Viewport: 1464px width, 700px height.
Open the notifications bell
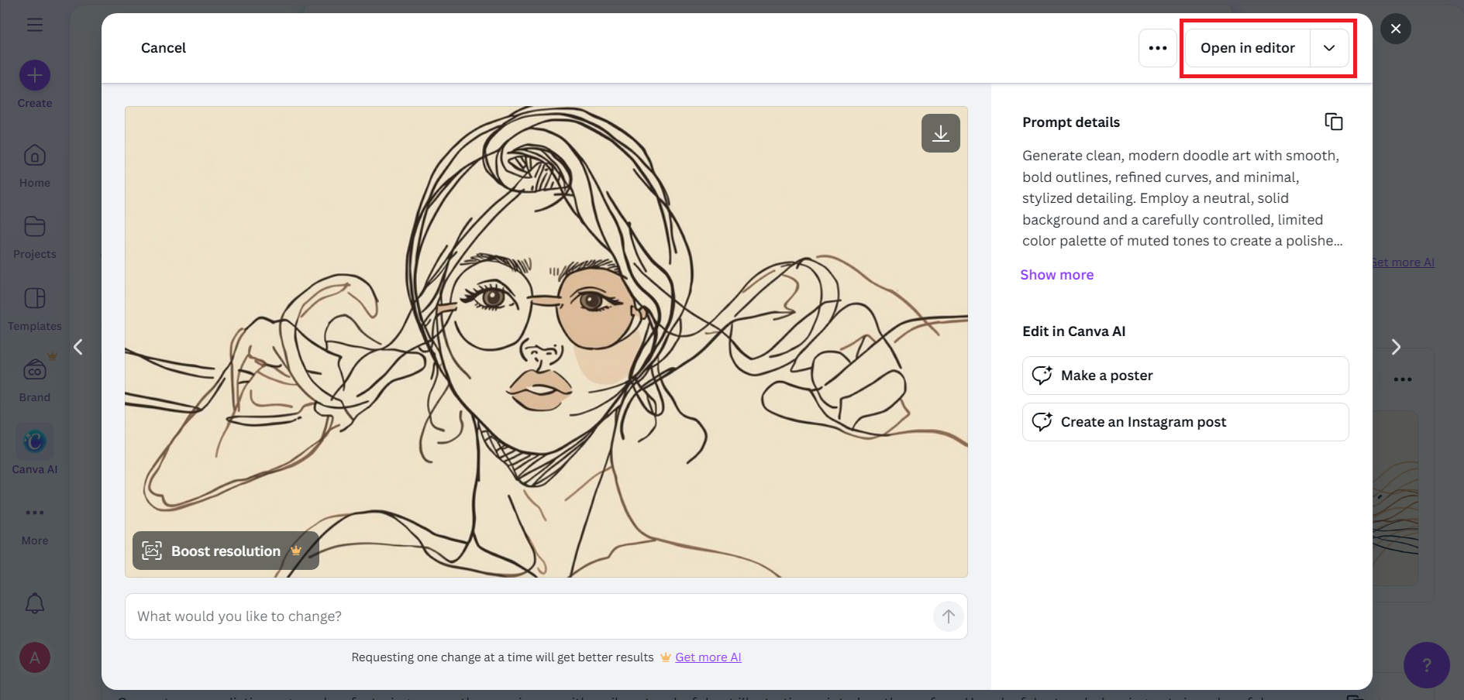pyautogui.click(x=35, y=603)
